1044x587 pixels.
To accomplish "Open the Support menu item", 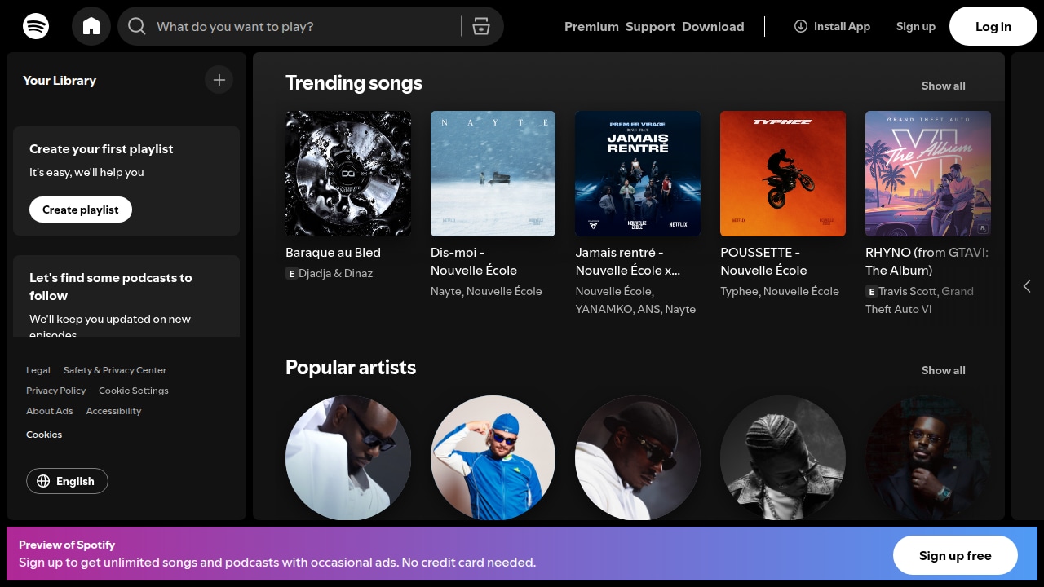I will coord(650,26).
